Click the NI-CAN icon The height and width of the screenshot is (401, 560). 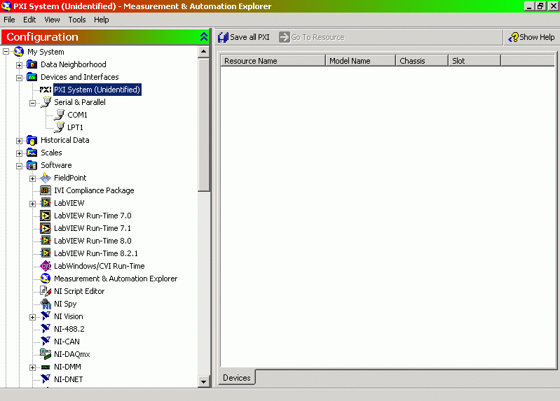(46, 342)
